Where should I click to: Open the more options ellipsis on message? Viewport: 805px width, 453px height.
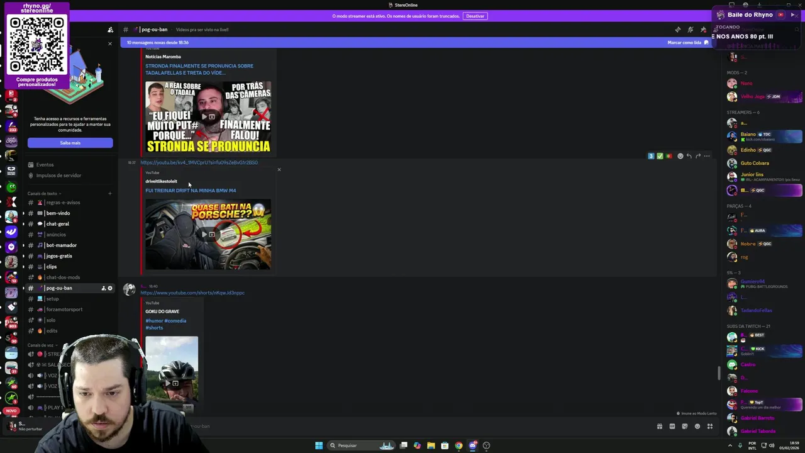(x=707, y=156)
